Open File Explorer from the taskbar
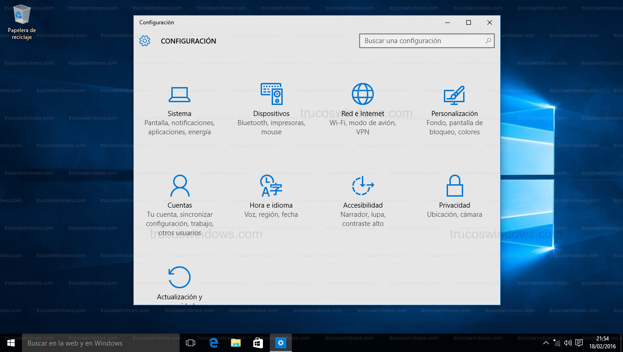This screenshot has height=352, width=623. click(235, 342)
